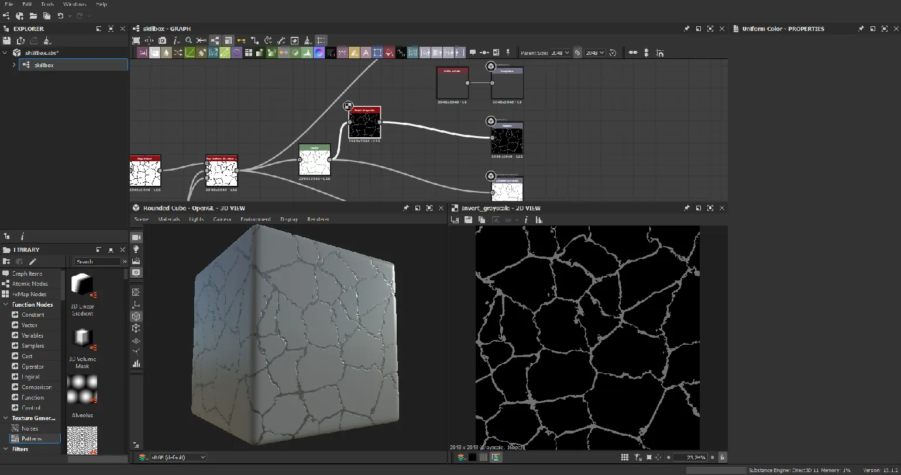Screen dimensions: 901x475
Task: Expand the skillbox graph in the Explorer tree
Action: point(14,65)
